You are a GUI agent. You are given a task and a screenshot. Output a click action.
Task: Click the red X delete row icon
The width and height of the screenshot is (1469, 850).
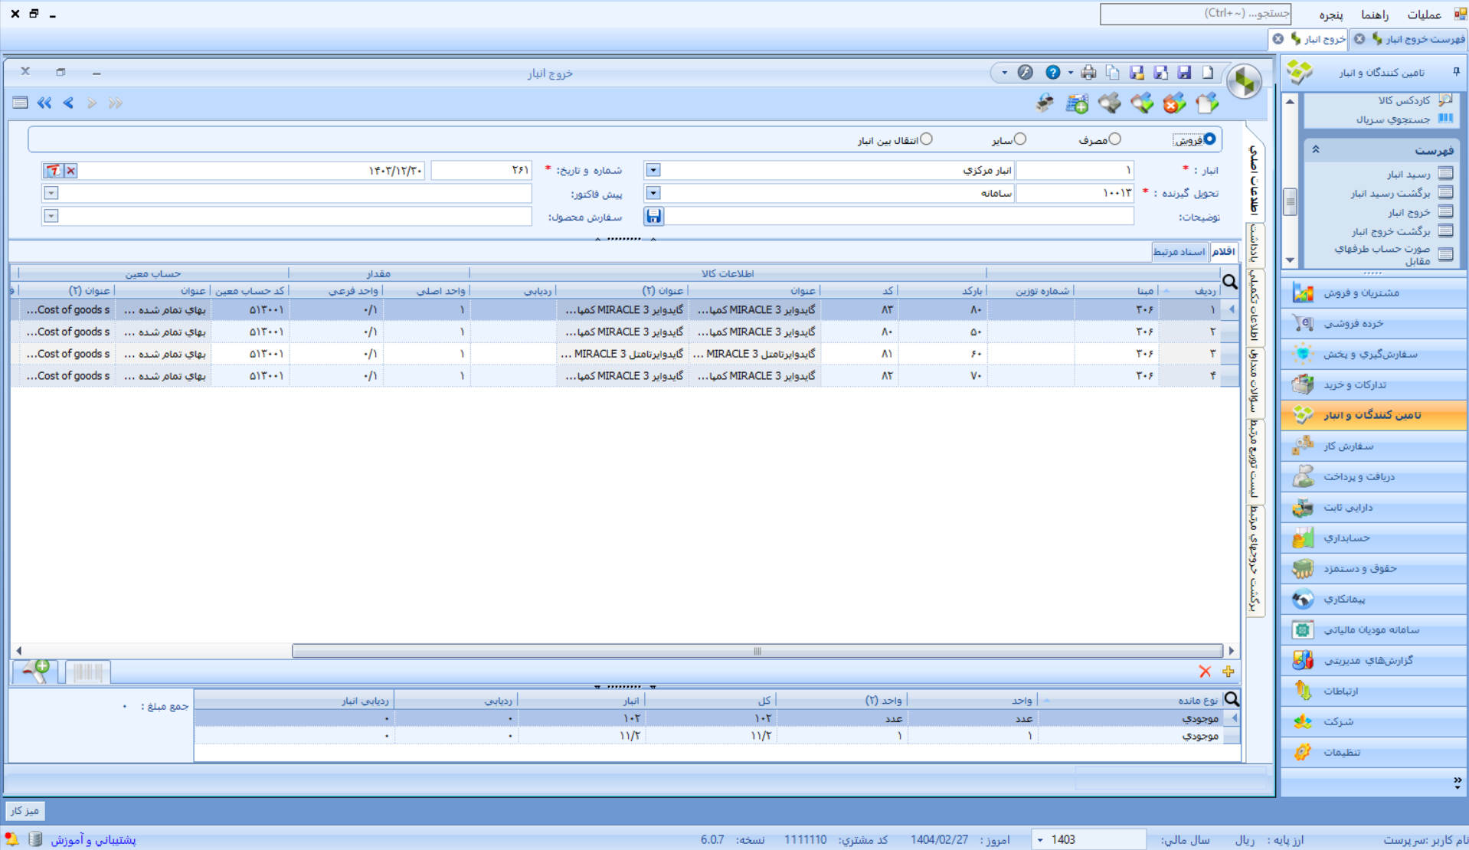(x=1205, y=672)
